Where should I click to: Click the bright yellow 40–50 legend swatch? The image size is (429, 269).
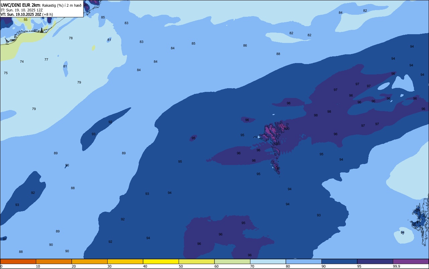click(161, 261)
